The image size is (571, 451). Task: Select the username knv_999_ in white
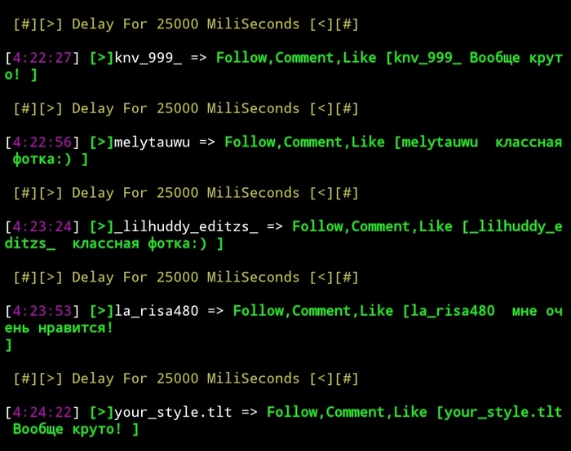(148, 58)
